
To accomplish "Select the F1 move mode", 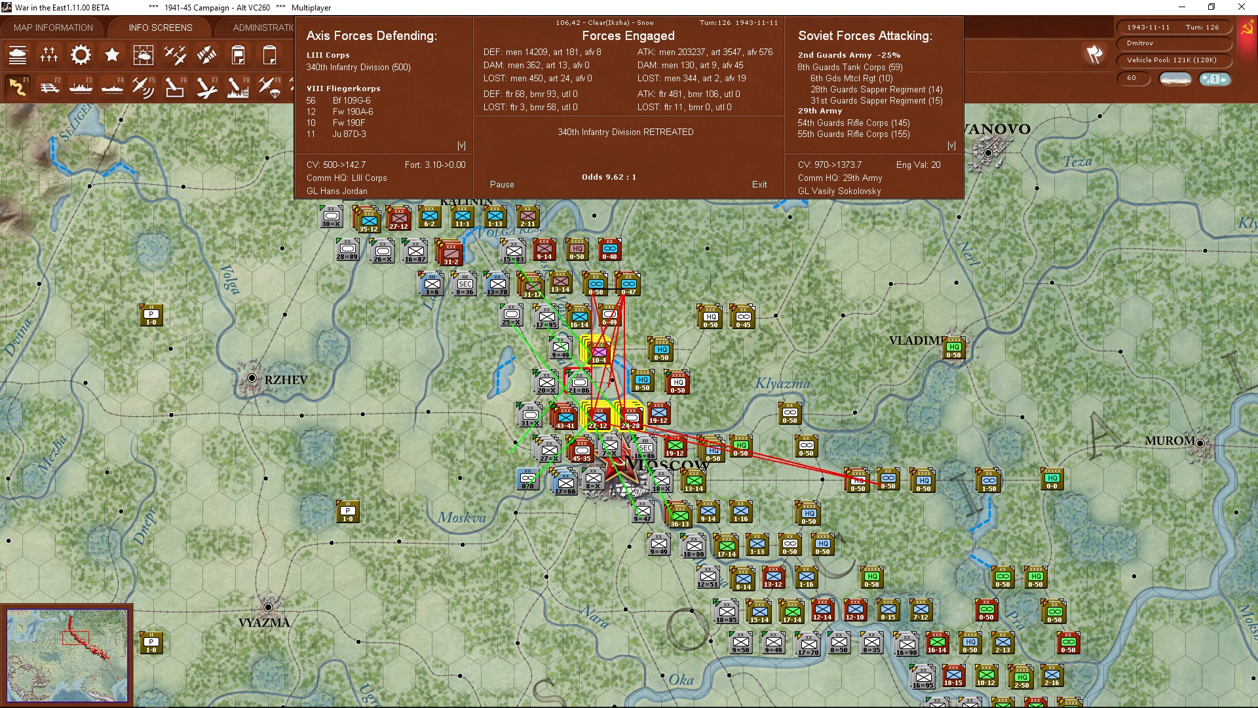I will pyautogui.click(x=18, y=87).
